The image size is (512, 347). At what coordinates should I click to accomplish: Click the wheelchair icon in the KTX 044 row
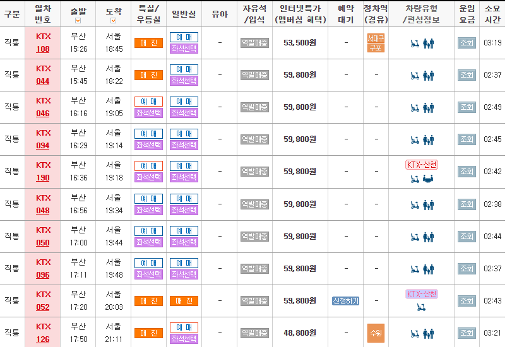[x=415, y=76]
